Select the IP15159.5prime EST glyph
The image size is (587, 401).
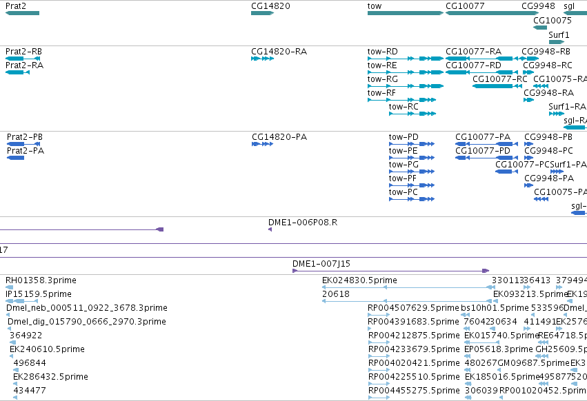tap(21, 301)
